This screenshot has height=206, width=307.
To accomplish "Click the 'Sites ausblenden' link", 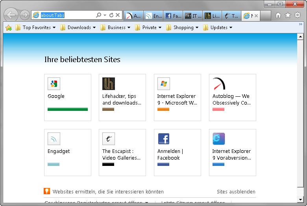I will [x=236, y=192].
